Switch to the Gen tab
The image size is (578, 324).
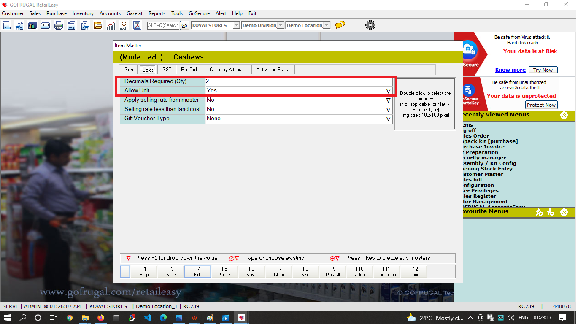pos(129,70)
